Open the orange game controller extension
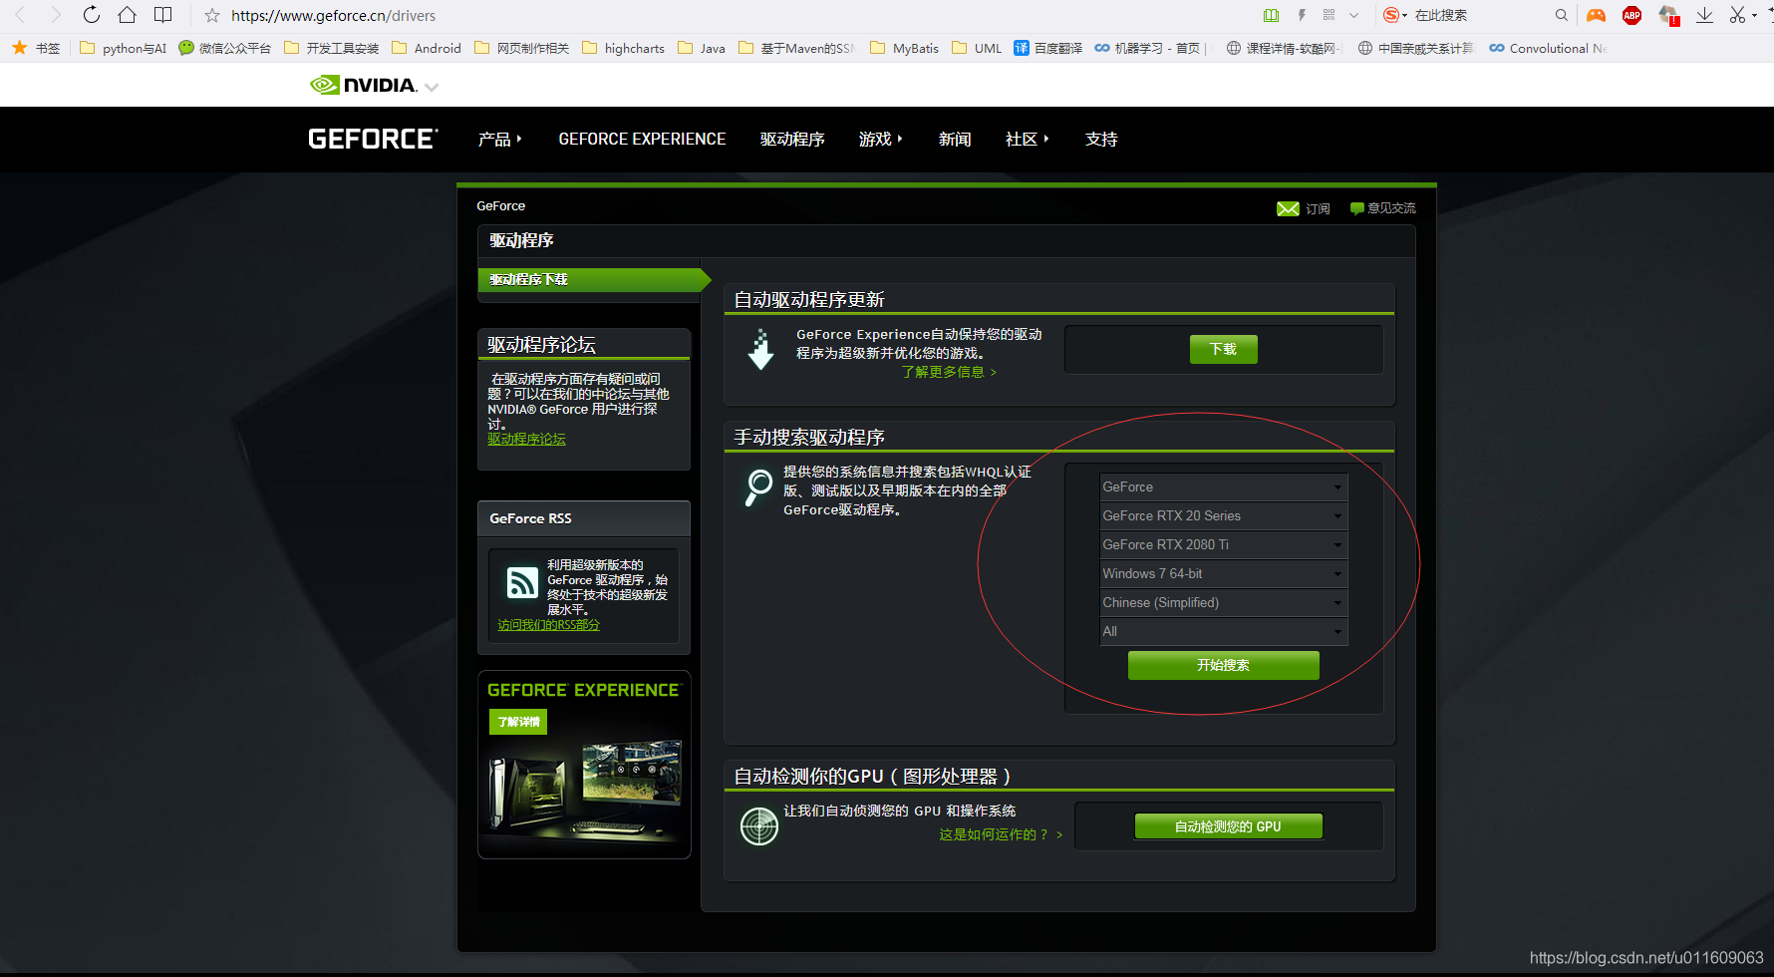 [x=1597, y=15]
